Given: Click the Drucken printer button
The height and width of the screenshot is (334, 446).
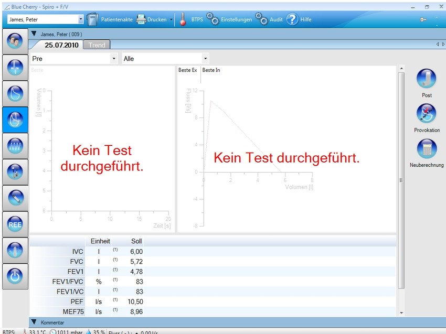Looking at the screenshot, I should coord(152,19).
